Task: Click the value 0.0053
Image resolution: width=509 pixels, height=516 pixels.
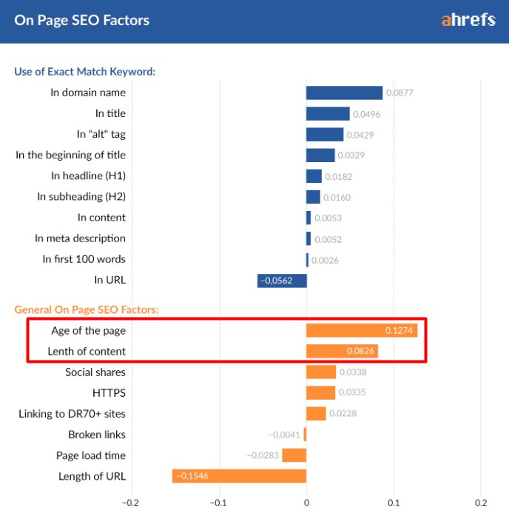Action: [328, 218]
